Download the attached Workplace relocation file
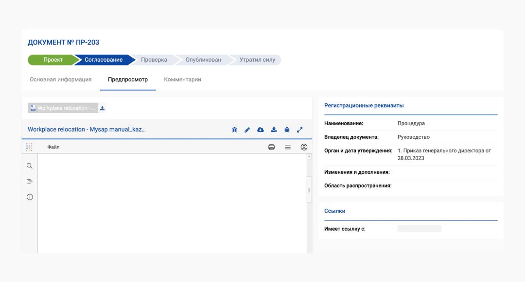525x282 pixels. point(103,108)
